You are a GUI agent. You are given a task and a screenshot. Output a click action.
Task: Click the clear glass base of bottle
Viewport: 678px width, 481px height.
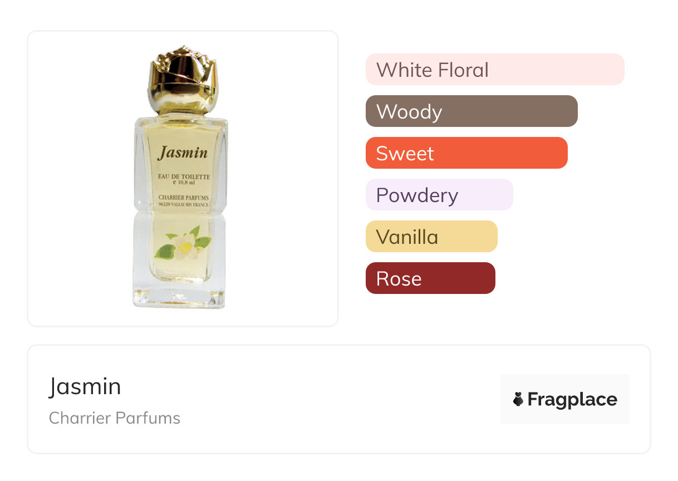point(179,295)
